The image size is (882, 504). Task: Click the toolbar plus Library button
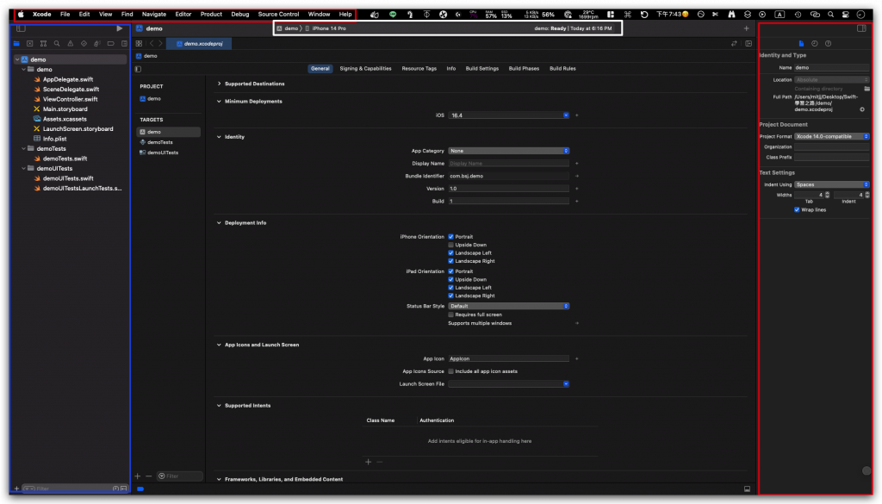747,28
